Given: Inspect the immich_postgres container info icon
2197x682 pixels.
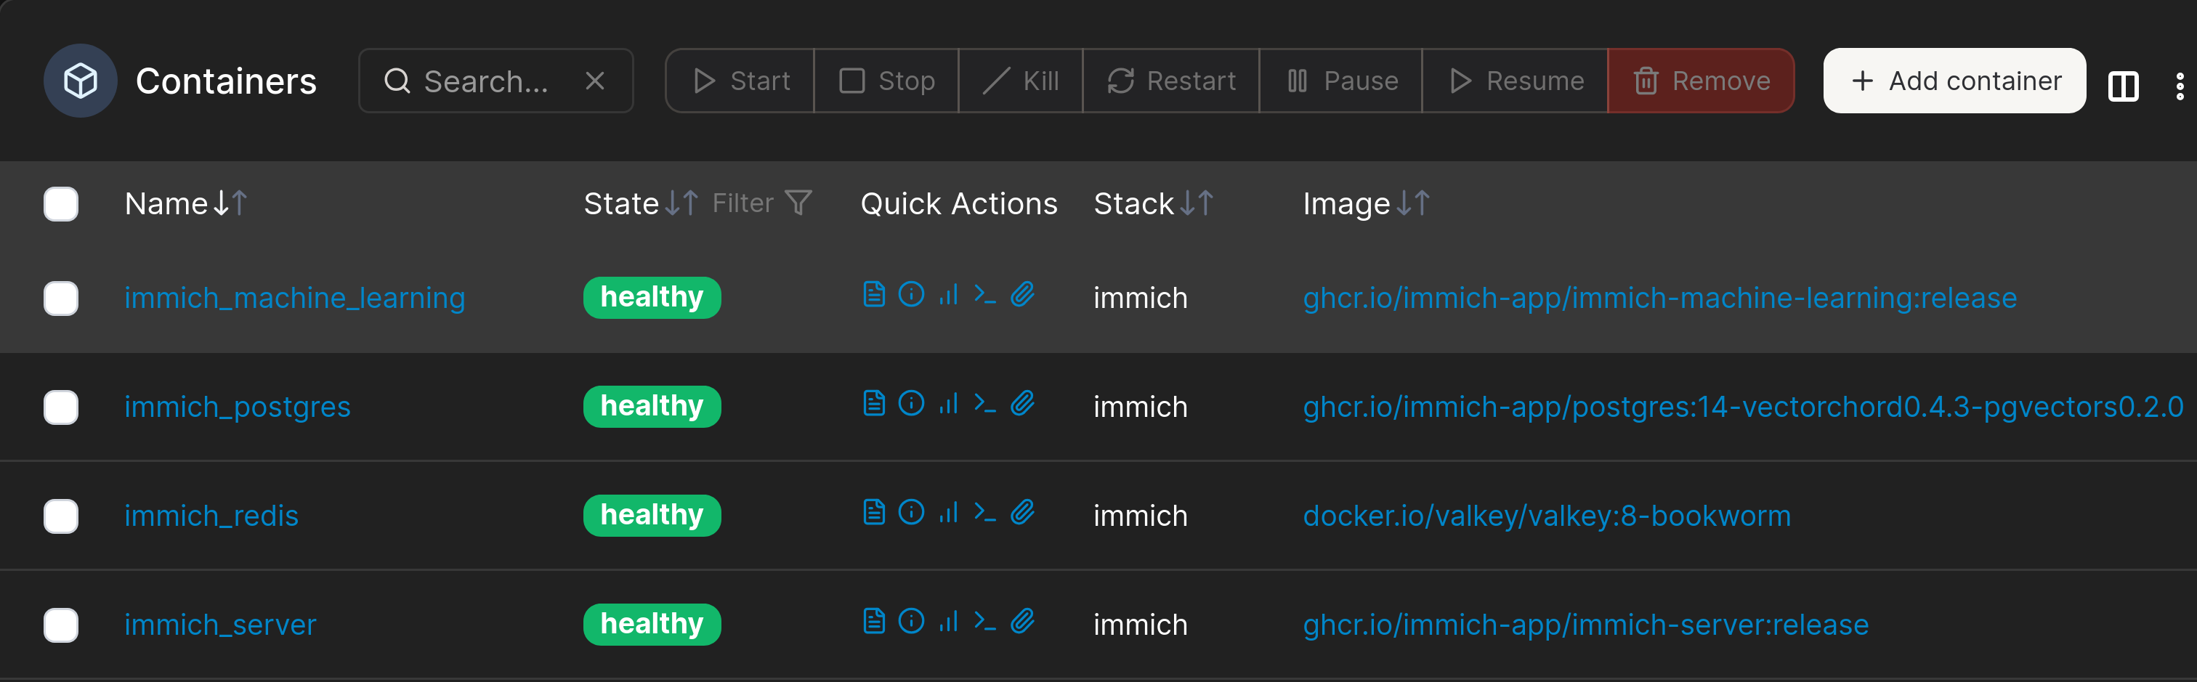Looking at the screenshot, I should coord(911,403).
